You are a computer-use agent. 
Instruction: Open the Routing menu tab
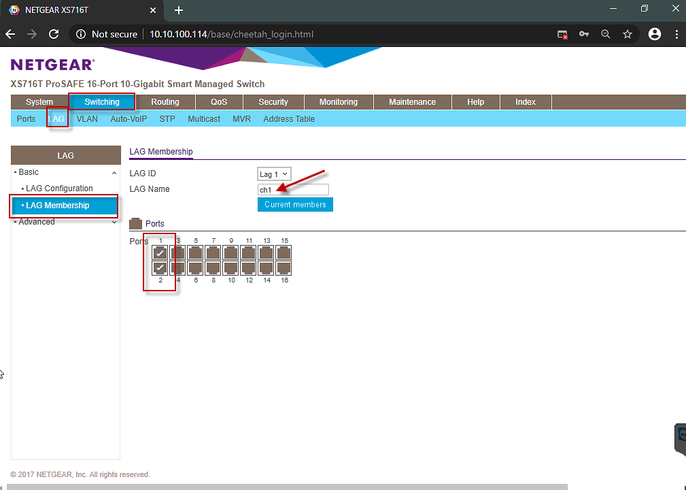(165, 102)
